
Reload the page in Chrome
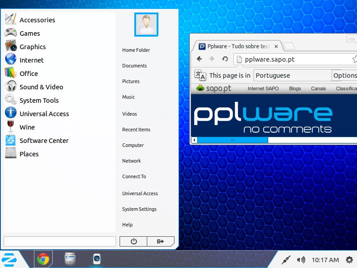225,59
